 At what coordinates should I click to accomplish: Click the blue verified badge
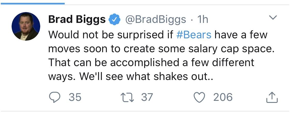(114, 19)
